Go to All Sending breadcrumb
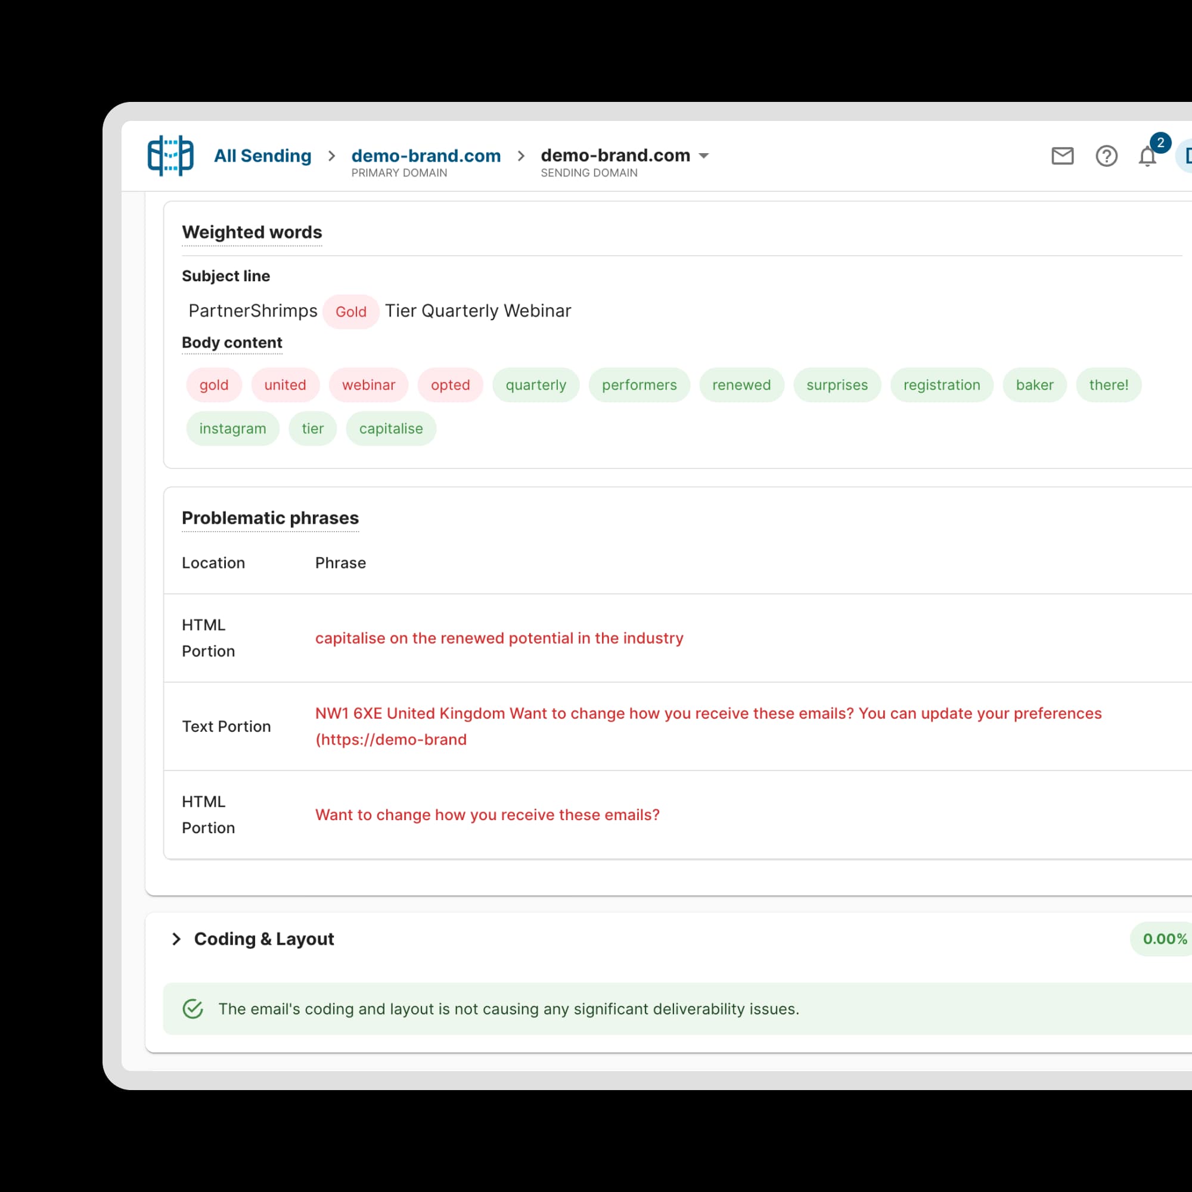 pos(262,156)
